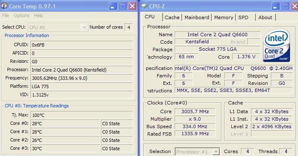The height and width of the screenshot is (156, 298).
Task: Click the Core #0 temperature reading
Action: (65, 124)
